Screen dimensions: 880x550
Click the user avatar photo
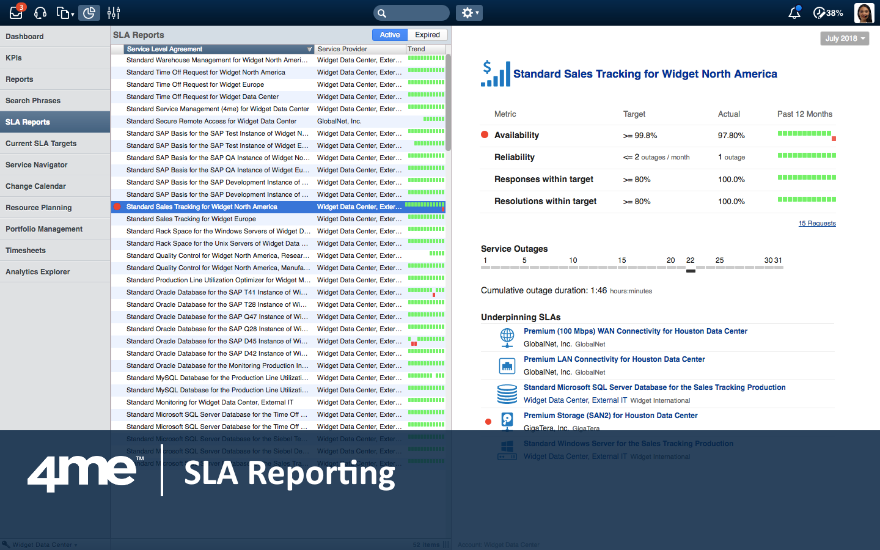click(864, 13)
